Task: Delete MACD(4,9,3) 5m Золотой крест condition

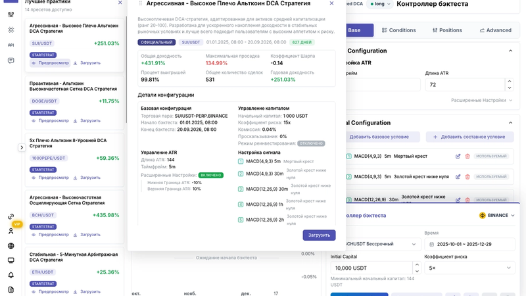Action: click(x=467, y=177)
